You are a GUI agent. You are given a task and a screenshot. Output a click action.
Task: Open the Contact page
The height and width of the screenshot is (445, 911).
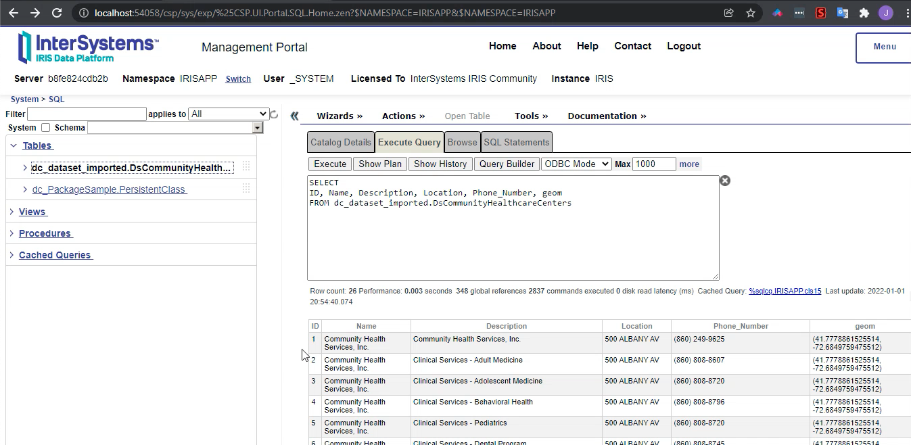[x=633, y=46]
